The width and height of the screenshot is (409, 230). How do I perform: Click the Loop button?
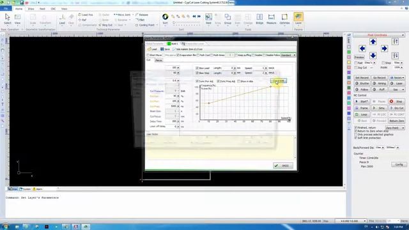[x=362, y=114]
